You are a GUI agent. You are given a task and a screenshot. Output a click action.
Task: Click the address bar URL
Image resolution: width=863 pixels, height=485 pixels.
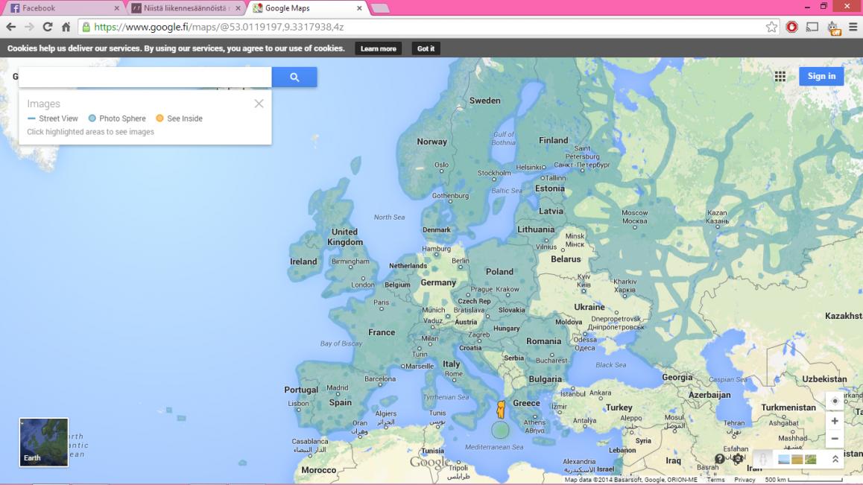pyautogui.click(x=218, y=27)
